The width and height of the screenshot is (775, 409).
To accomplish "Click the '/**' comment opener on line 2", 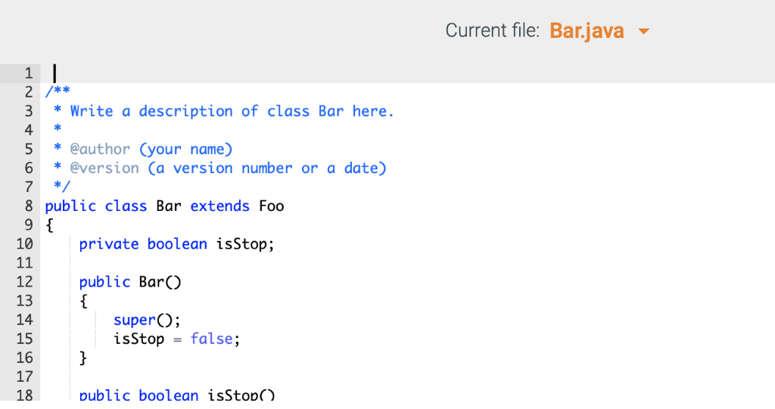I will [x=58, y=91].
